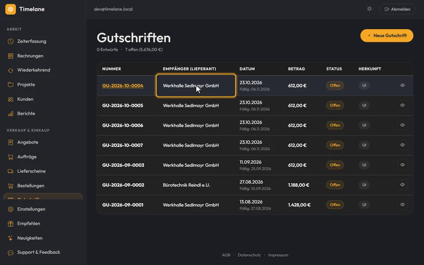Image resolution: width=424 pixels, height=265 pixels.
Task: Click the Empfehlen gift icon
Action: pyautogui.click(x=11, y=223)
